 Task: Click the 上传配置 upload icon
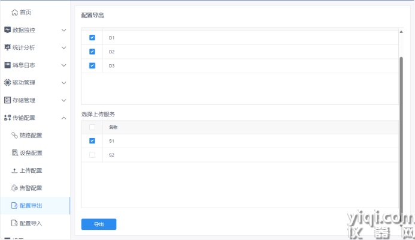[x=14, y=170]
